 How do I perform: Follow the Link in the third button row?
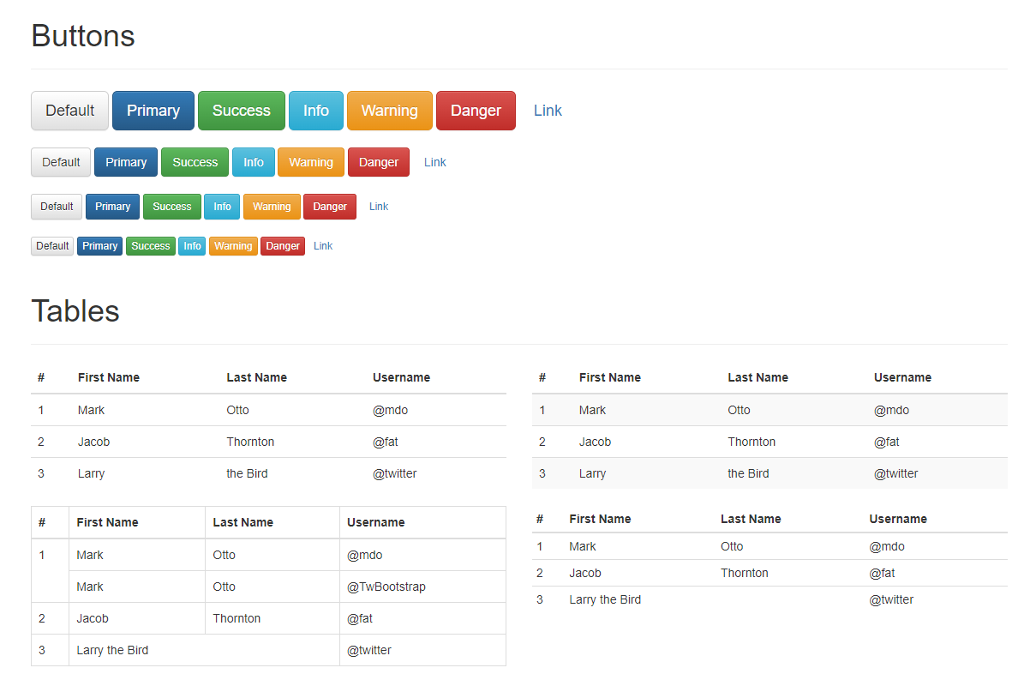[x=379, y=207]
